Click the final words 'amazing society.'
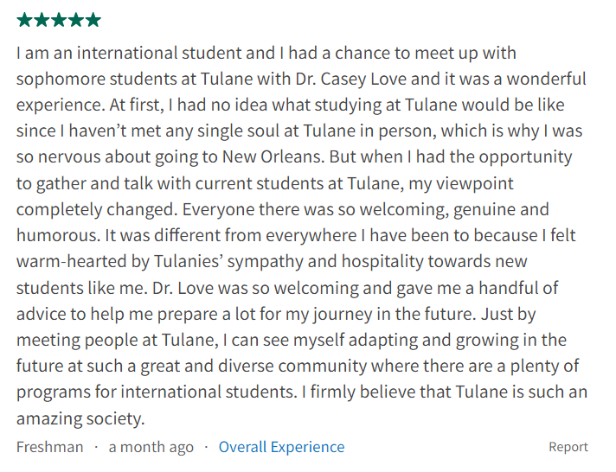The image size is (616, 472). pos(80,418)
